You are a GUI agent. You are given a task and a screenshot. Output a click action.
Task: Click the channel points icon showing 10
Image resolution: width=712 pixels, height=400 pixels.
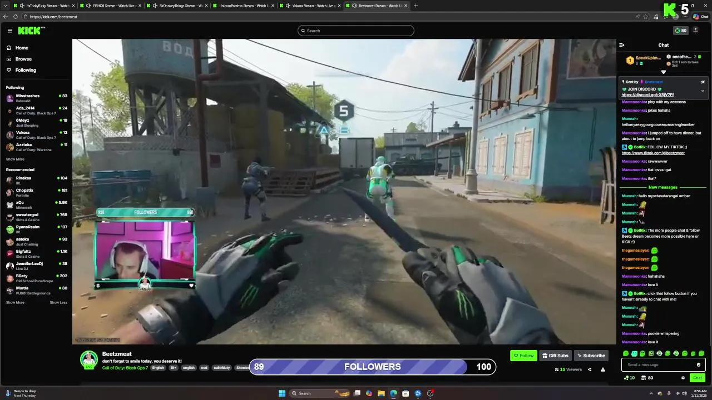coord(630,378)
